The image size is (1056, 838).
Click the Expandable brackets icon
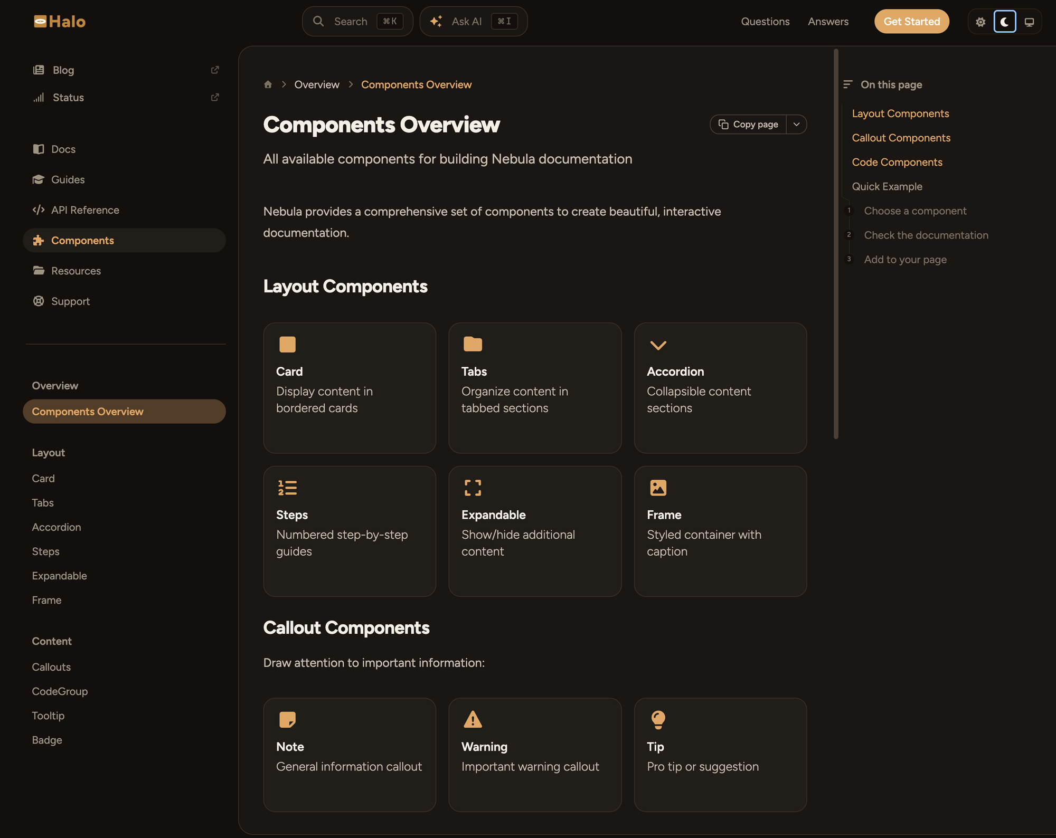click(x=473, y=488)
